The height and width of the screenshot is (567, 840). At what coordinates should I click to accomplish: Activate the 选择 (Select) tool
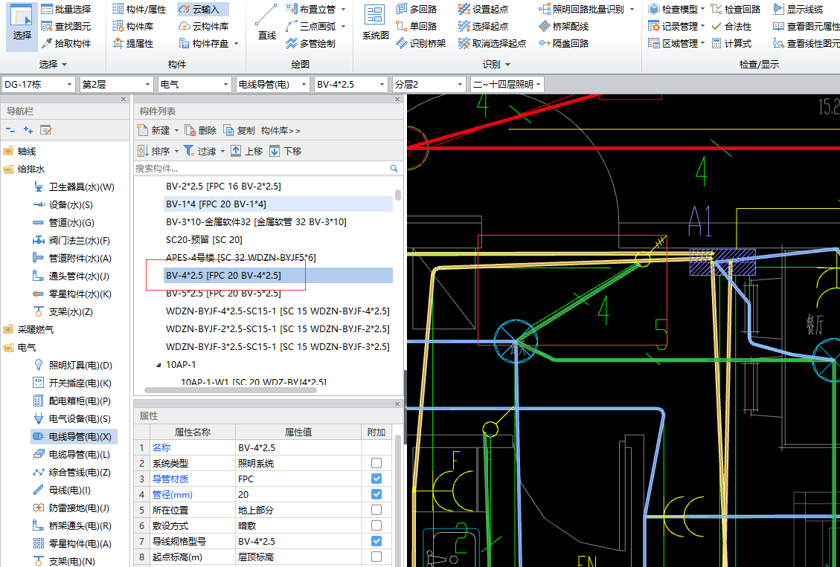(x=22, y=27)
